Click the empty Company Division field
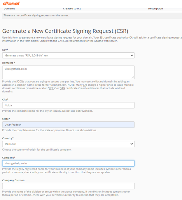 (x=68, y=186)
